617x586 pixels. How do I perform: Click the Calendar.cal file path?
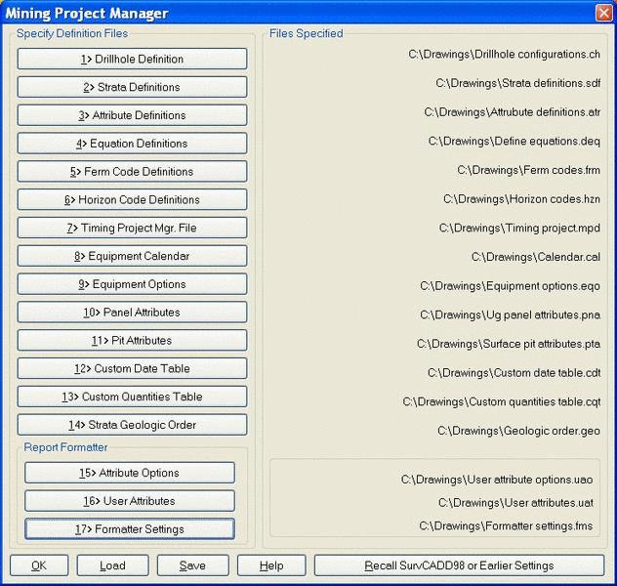(x=536, y=257)
